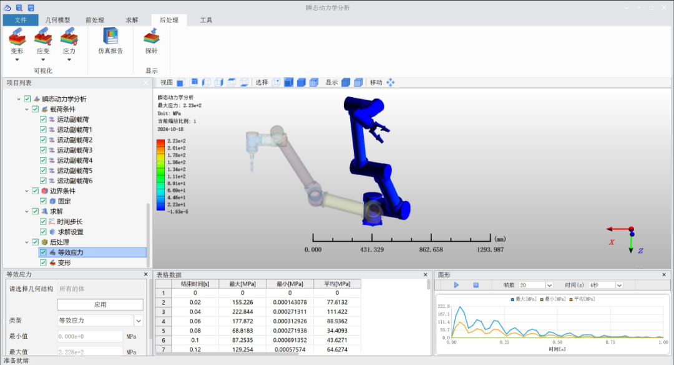
Task: Open the 时间(s) duration dropdown
Action: coord(619,285)
